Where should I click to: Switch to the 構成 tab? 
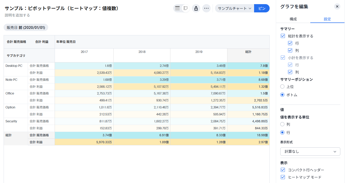pos(293,19)
